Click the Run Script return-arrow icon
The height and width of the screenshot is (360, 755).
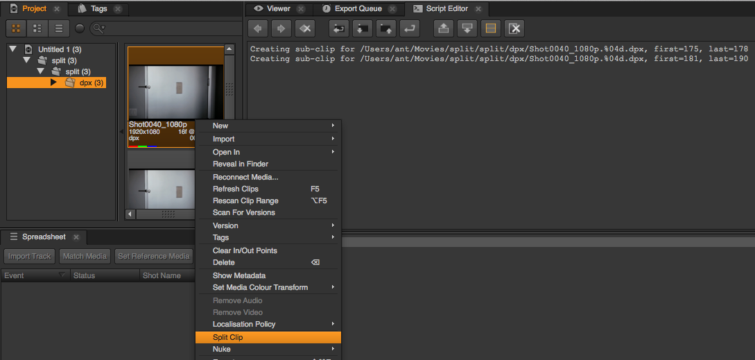(x=410, y=28)
